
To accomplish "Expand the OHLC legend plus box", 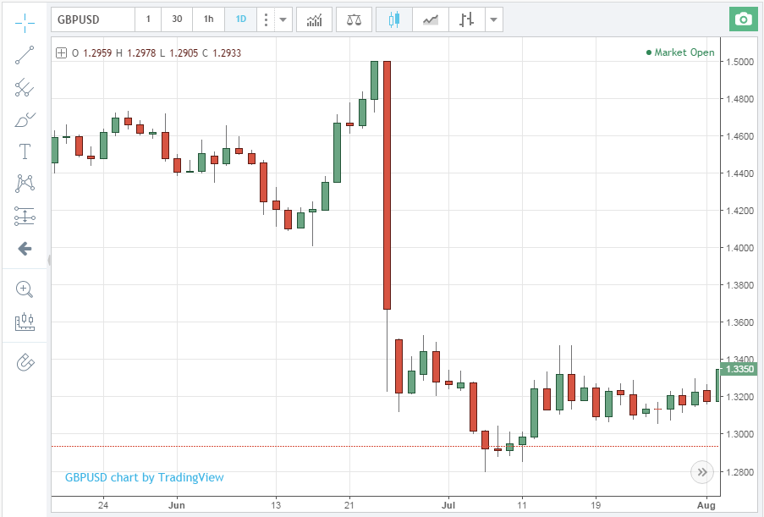I will click(x=62, y=53).
